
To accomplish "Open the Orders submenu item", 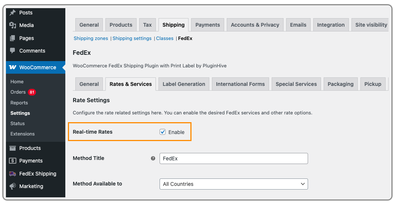I will tap(18, 92).
